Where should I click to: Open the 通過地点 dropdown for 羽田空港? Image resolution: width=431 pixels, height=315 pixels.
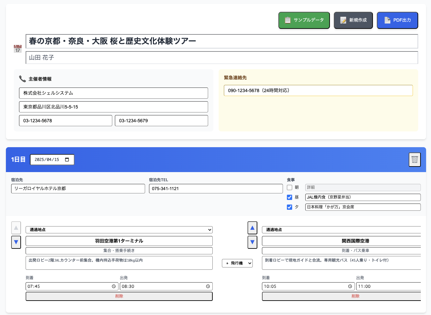pos(119,229)
